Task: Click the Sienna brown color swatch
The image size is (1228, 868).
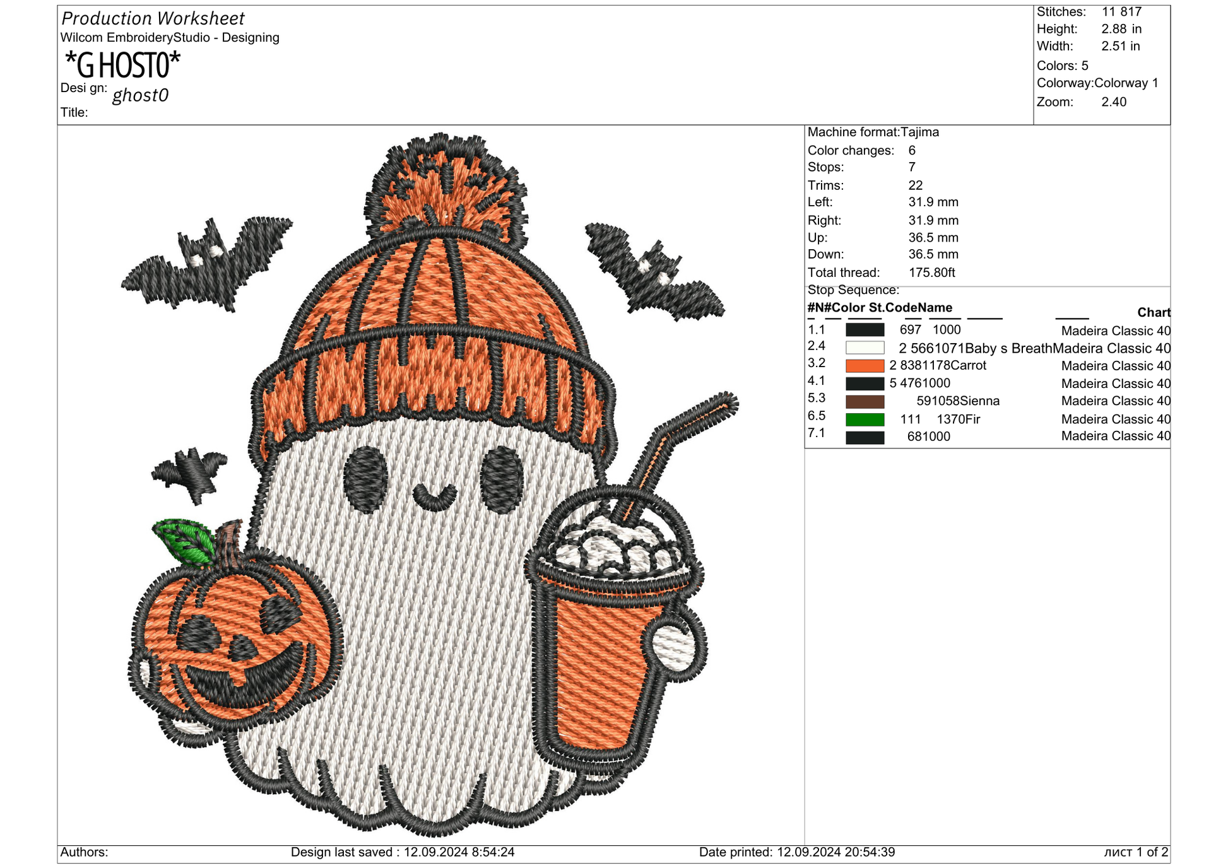Action: point(864,401)
